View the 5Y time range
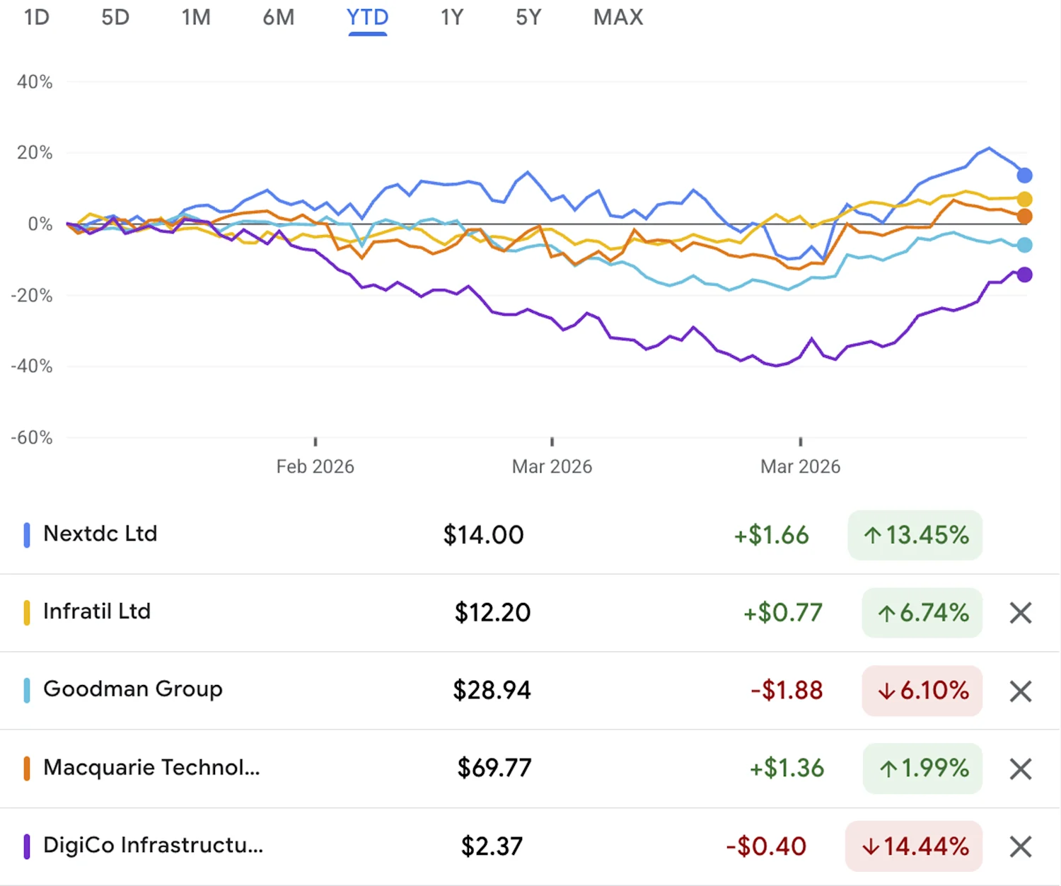The image size is (1061, 886). (528, 17)
